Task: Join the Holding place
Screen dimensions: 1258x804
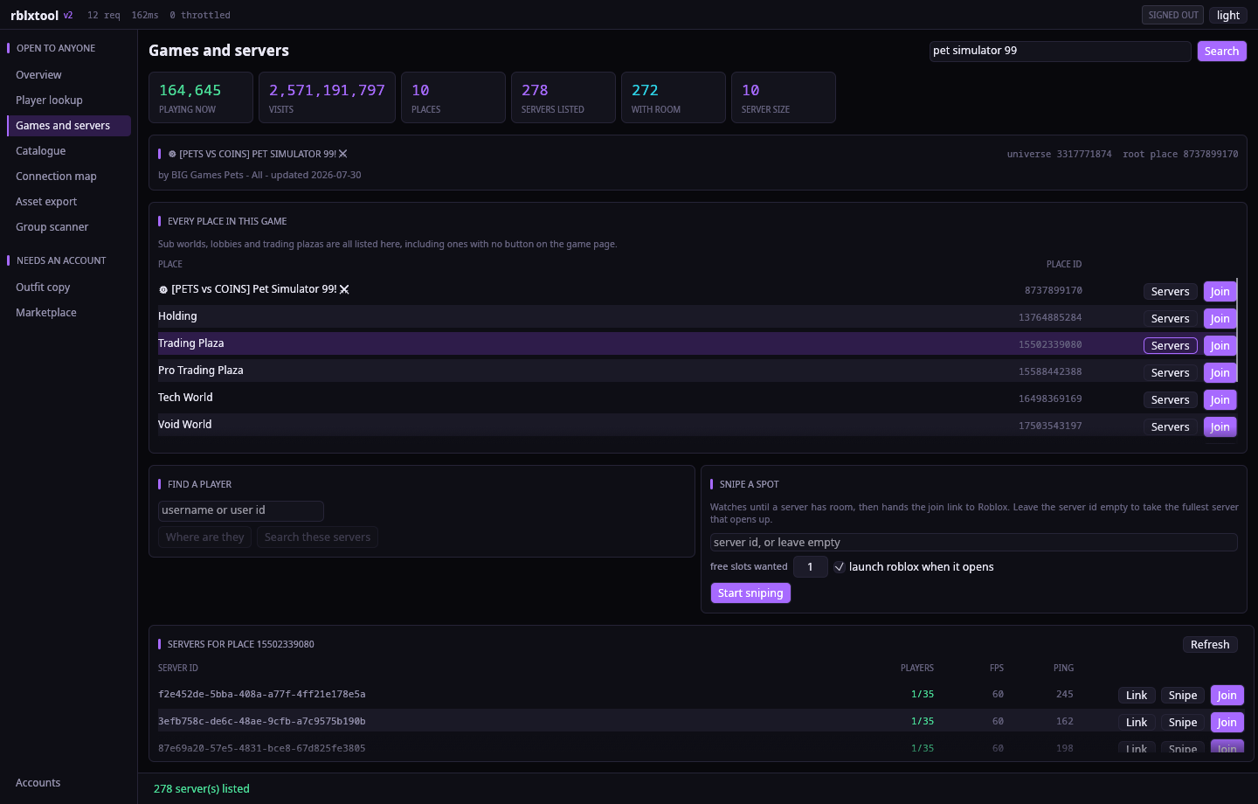Action: [x=1220, y=319]
